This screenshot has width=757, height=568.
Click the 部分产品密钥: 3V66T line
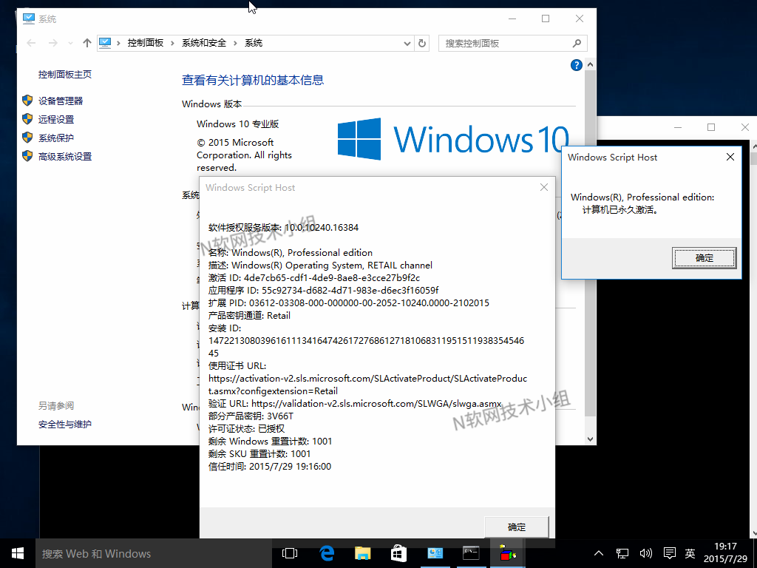[251, 416]
